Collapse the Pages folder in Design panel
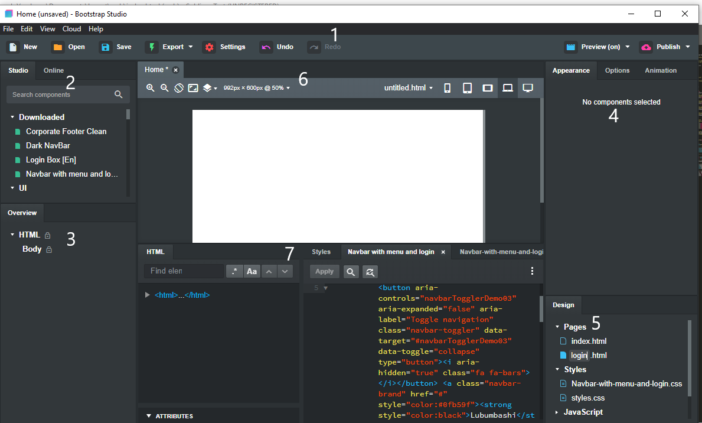This screenshot has height=423, width=702. tap(557, 327)
